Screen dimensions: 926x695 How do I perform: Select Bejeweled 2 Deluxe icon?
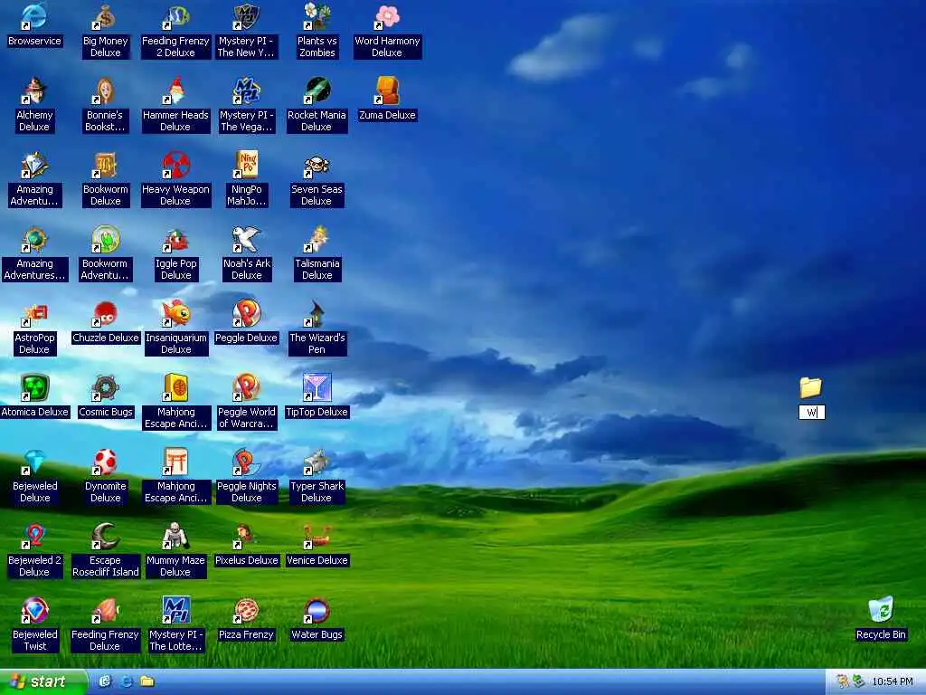pyautogui.click(x=34, y=536)
